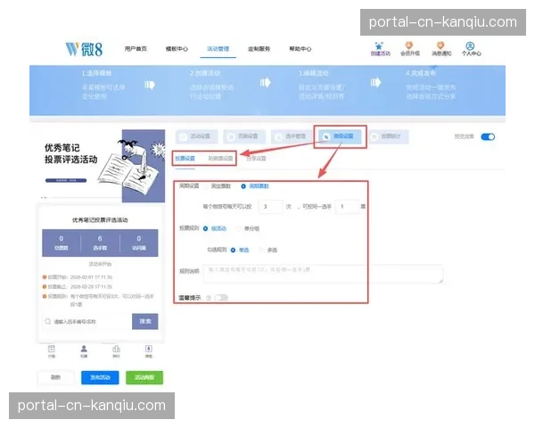Click the step heading '1.选择模板'
The image size is (535, 428).
tap(96, 73)
